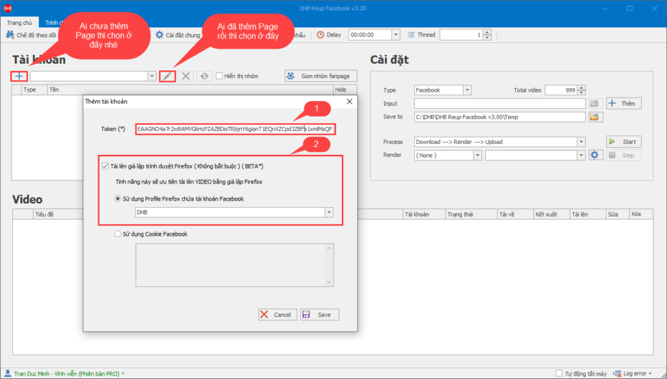Click DHB Reup Facebook app logo icon
This screenshot has height=379, width=667.
[8, 8]
